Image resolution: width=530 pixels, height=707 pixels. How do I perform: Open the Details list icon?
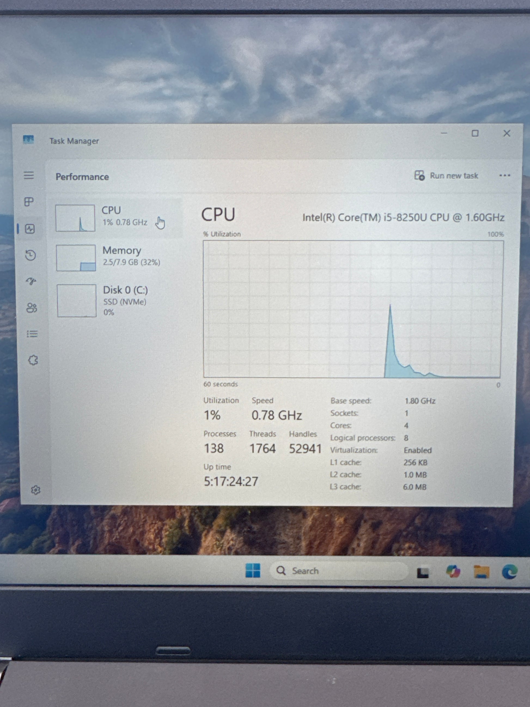point(32,334)
